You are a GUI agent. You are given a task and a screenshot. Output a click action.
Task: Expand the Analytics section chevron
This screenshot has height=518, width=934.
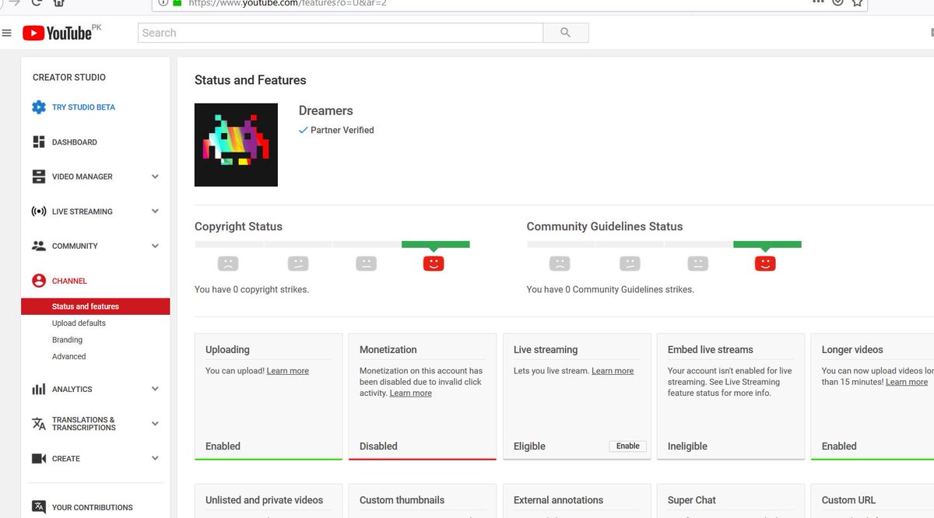tap(155, 389)
